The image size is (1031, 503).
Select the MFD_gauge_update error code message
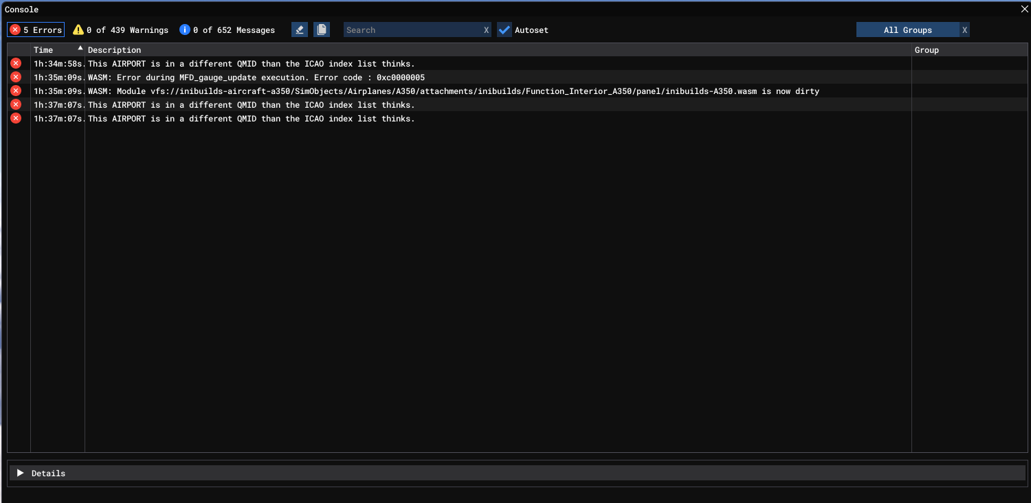point(256,78)
